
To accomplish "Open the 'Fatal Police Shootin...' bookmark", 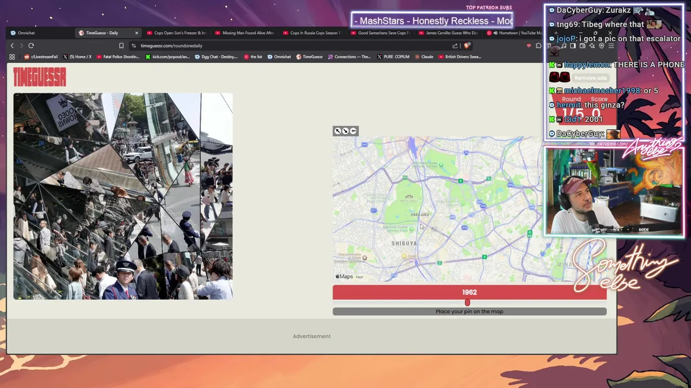I will click(x=118, y=57).
